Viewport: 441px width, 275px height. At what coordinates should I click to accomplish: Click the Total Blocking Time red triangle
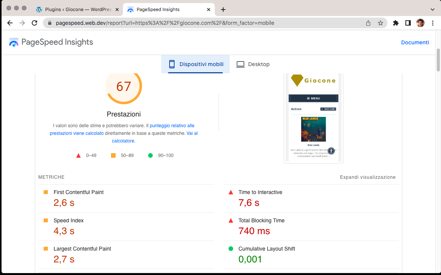click(x=231, y=220)
